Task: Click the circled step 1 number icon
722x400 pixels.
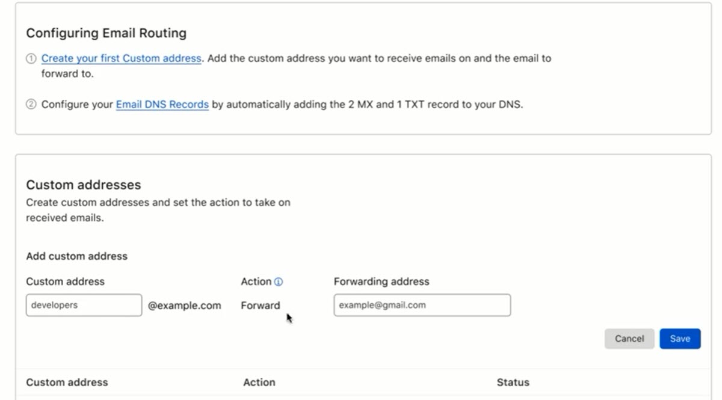Action: tap(31, 58)
